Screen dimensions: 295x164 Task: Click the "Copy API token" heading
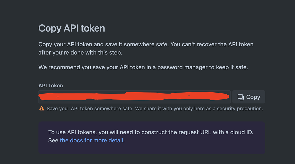(x=72, y=28)
